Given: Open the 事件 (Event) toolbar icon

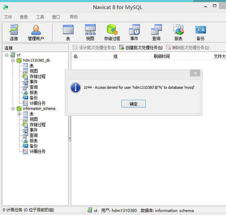Looking at the screenshot, I should 134,33.
